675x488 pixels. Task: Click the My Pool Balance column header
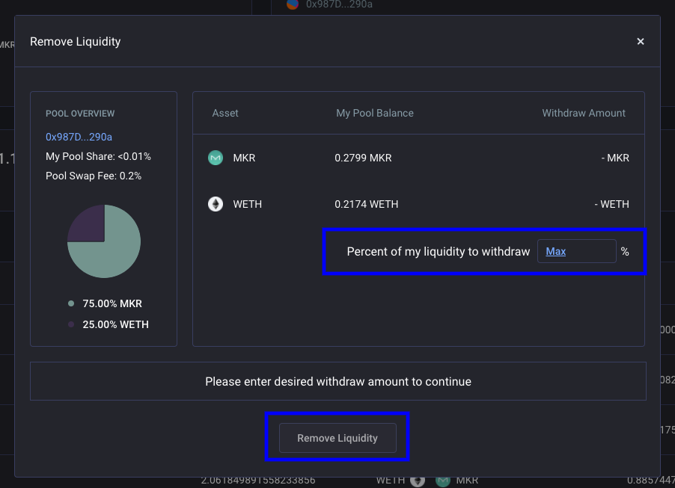374,113
